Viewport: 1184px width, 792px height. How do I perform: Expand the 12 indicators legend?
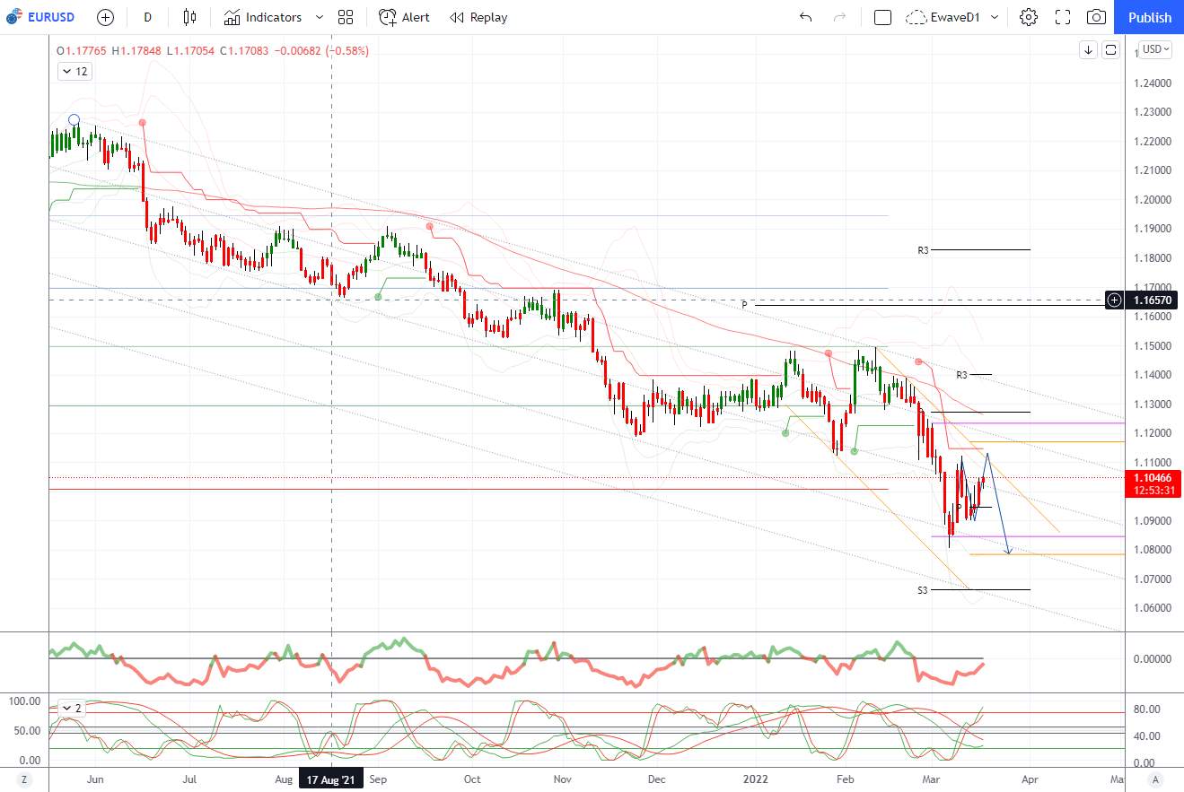75,72
